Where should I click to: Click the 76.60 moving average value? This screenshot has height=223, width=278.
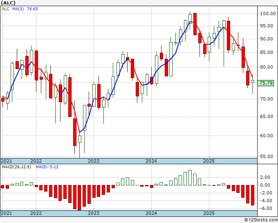coord(32,9)
